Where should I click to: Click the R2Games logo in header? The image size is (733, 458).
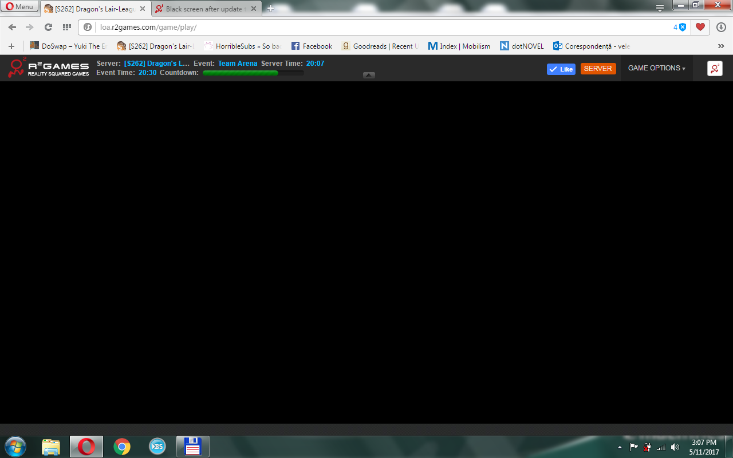[x=49, y=68]
